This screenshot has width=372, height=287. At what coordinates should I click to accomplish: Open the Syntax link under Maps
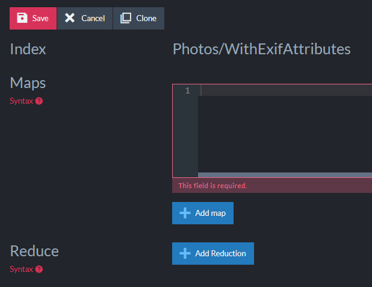pyautogui.click(x=21, y=101)
